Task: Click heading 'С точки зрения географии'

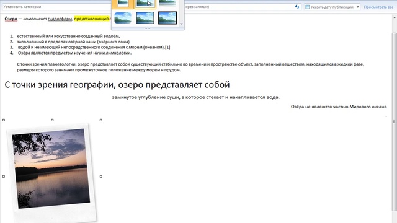Action: coord(117,85)
